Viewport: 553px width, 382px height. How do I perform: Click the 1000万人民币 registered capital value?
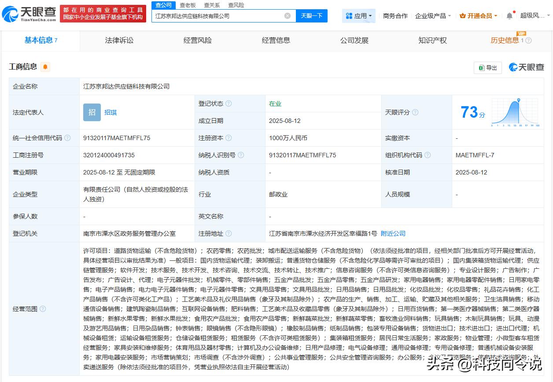(x=288, y=138)
